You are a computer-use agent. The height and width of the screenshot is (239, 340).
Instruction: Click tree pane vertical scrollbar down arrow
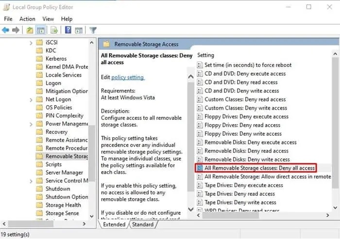tap(91, 216)
